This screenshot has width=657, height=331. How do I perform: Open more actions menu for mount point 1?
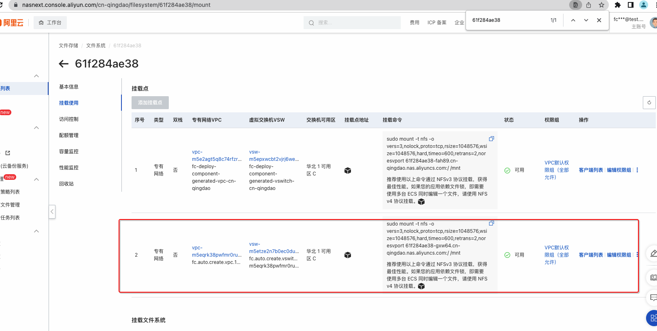pos(637,170)
